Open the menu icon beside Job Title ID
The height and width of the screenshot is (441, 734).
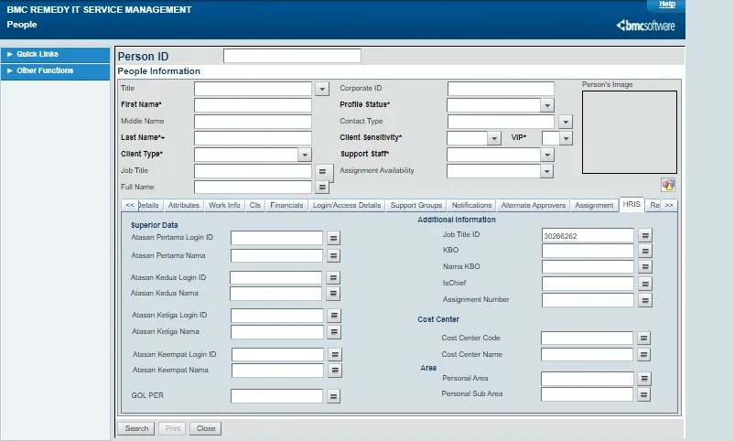pyautogui.click(x=645, y=235)
